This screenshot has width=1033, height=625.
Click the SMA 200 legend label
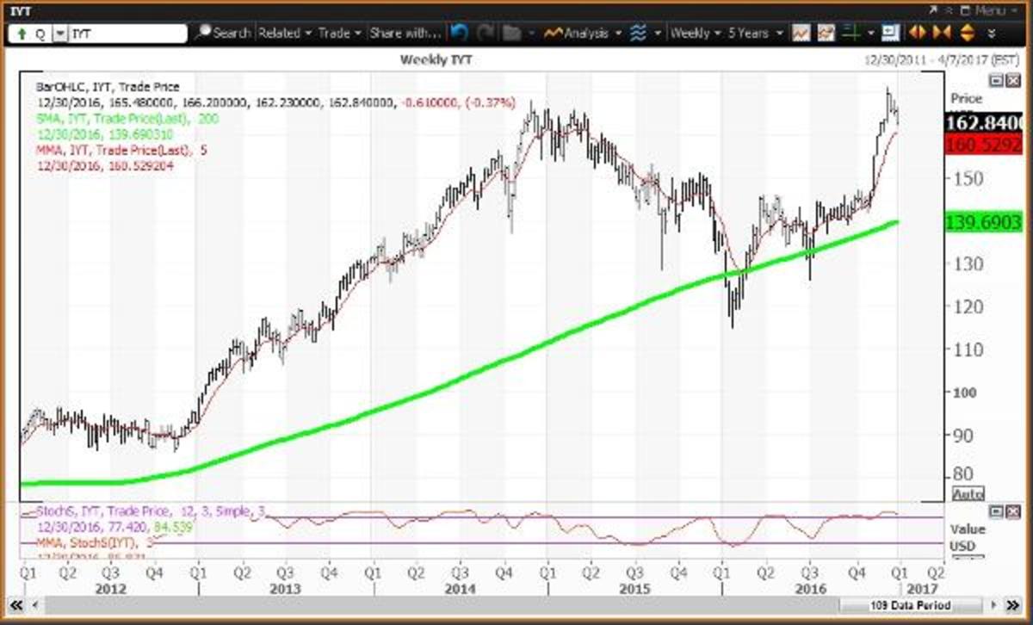(127, 118)
